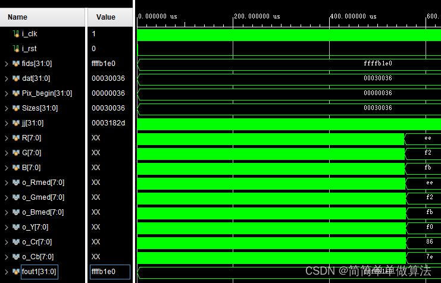Click the dat bus icon
Image resolution: width=441 pixels, height=283 pixels.
click(x=16, y=78)
